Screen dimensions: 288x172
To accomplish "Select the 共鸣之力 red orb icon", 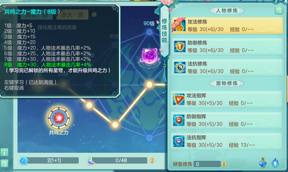I will click(x=59, y=118).
